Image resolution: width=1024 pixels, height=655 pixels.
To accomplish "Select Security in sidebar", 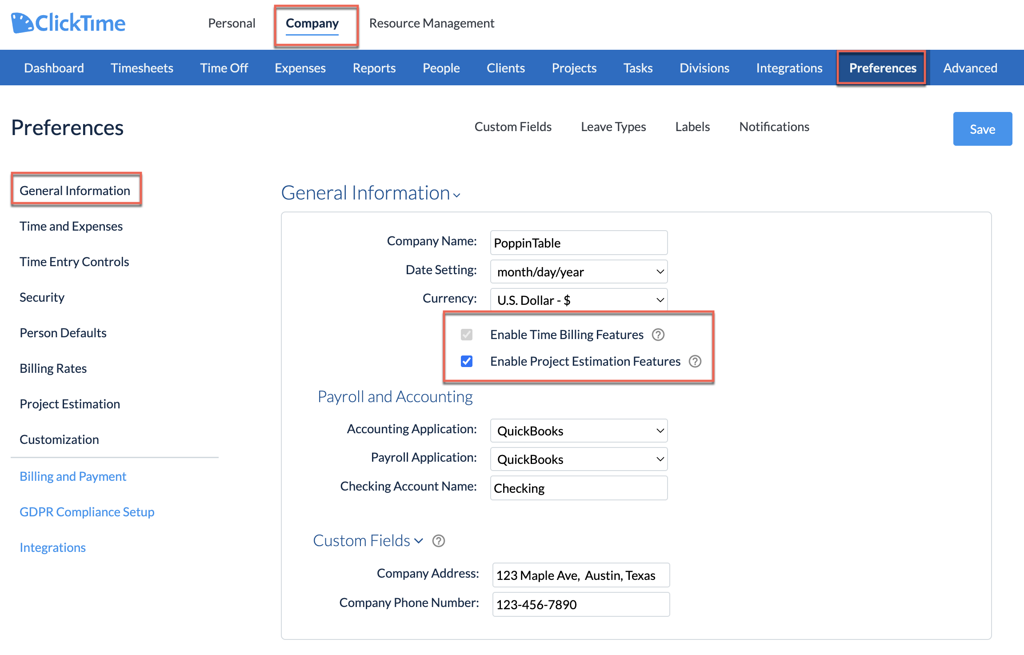I will click(x=42, y=297).
